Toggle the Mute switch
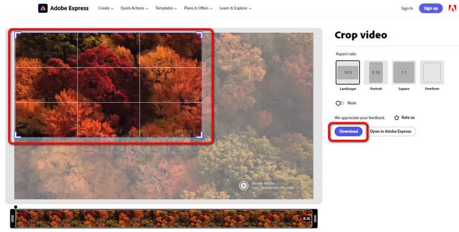This screenshot has width=459, height=232. 340,103
